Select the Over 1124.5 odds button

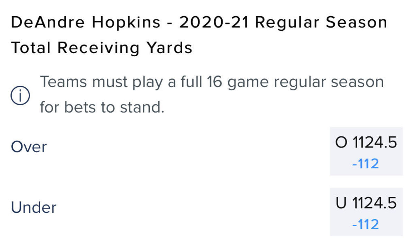[366, 151]
